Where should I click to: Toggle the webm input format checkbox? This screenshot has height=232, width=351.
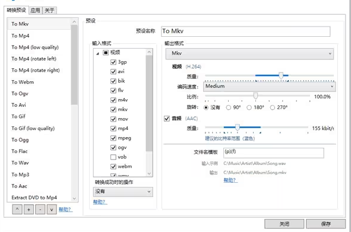click(113, 167)
